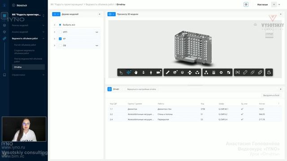Click the clock-like icon in left rail
This screenshot has height=161, width=287.
(4, 32)
